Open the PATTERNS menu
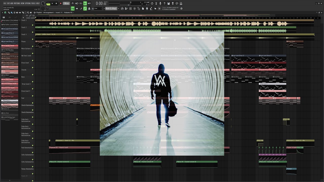 pos(17,3)
